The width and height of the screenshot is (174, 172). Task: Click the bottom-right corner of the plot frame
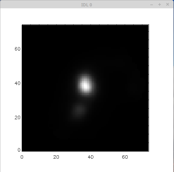(149, 151)
